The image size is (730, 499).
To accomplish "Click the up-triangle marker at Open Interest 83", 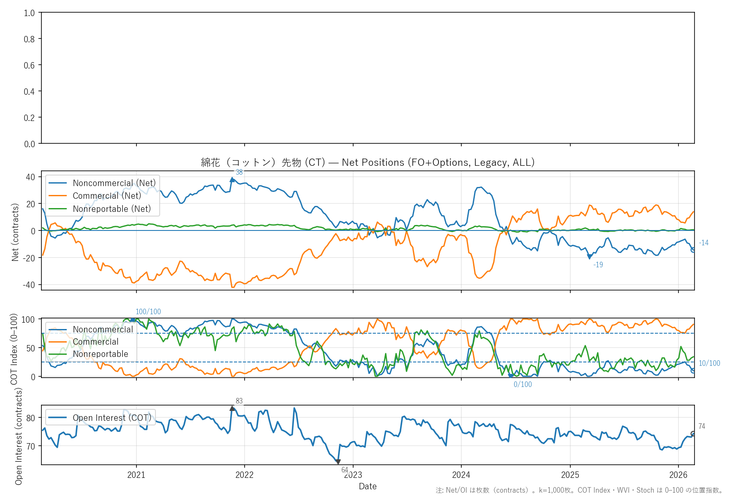I will pos(232,409).
